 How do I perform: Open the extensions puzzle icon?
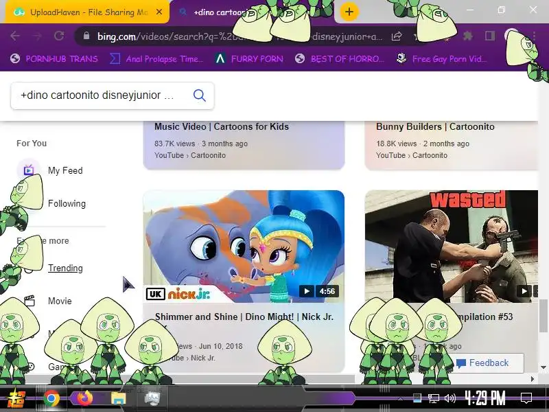point(468,36)
